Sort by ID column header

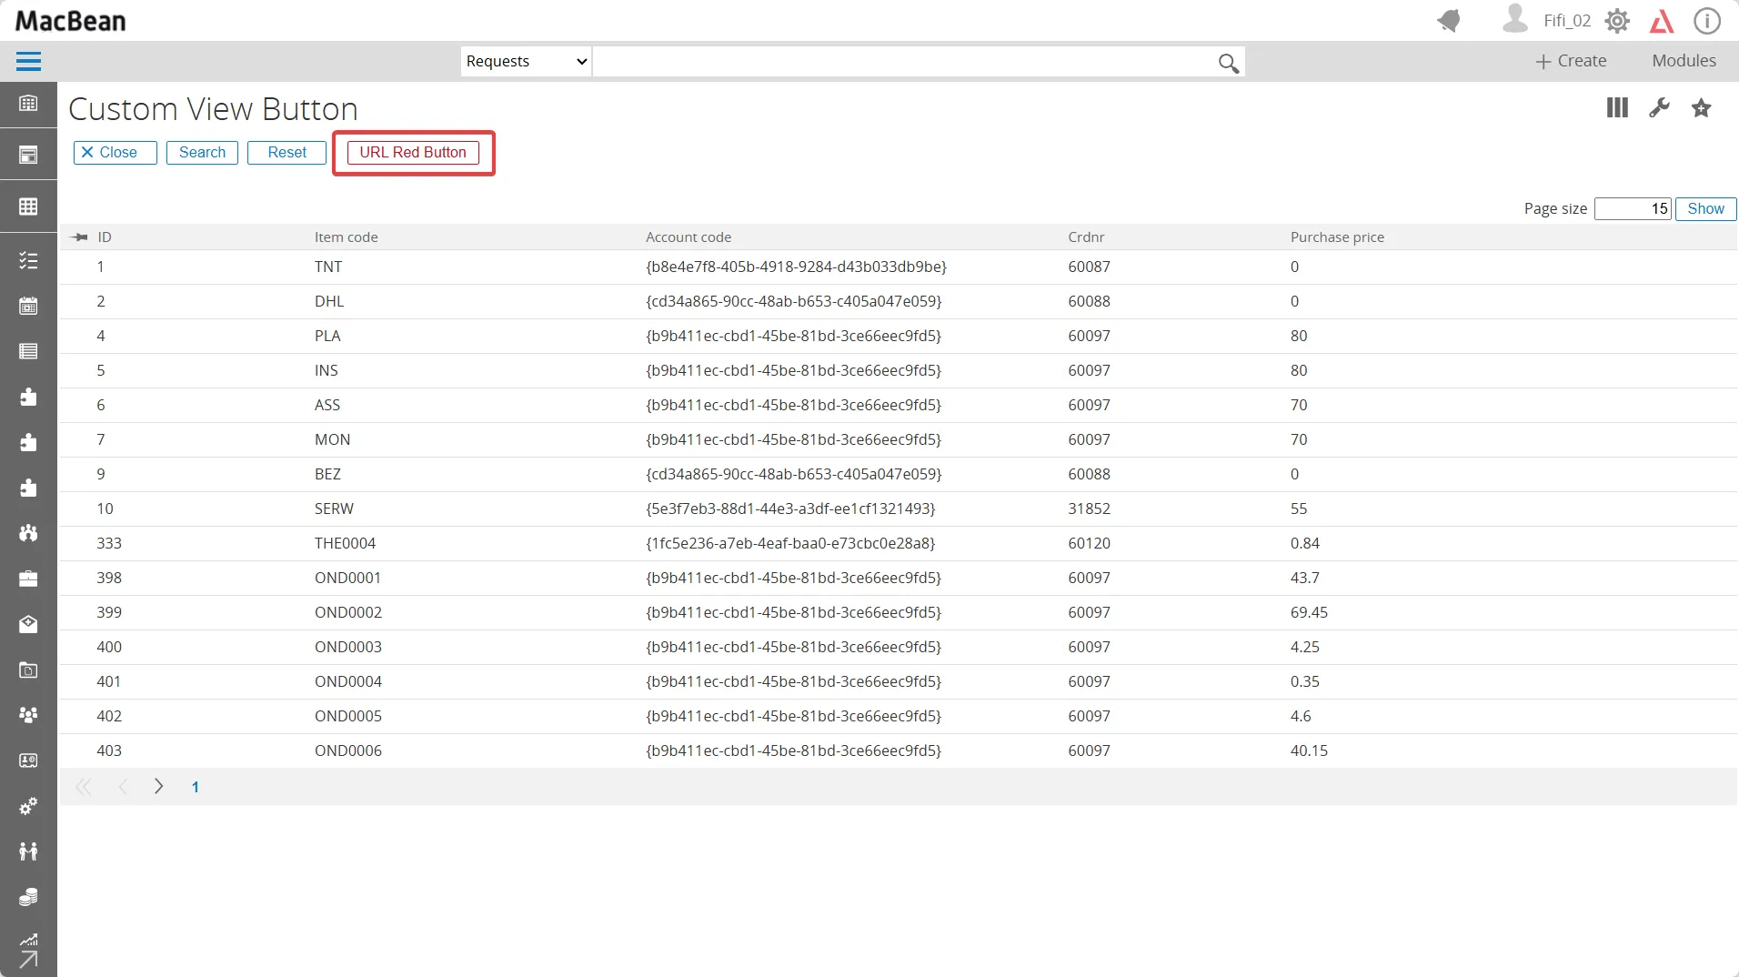point(104,237)
